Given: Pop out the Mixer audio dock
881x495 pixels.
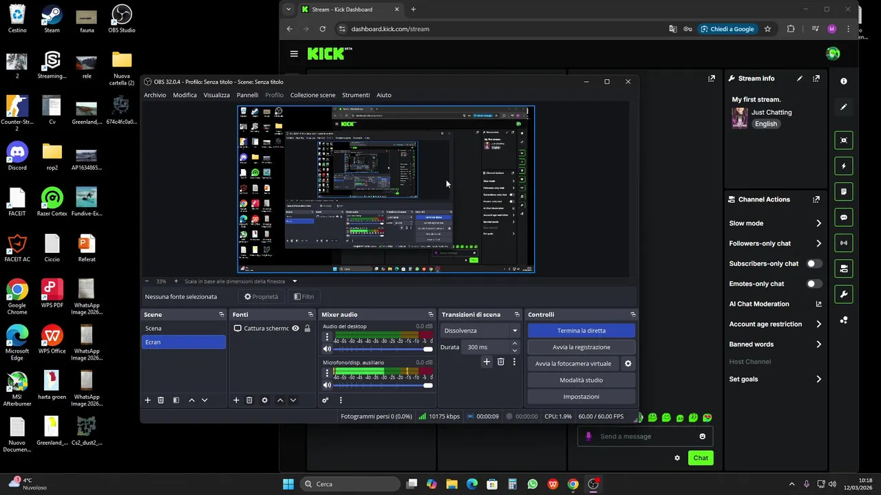Looking at the screenshot, I should pos(431,314).
